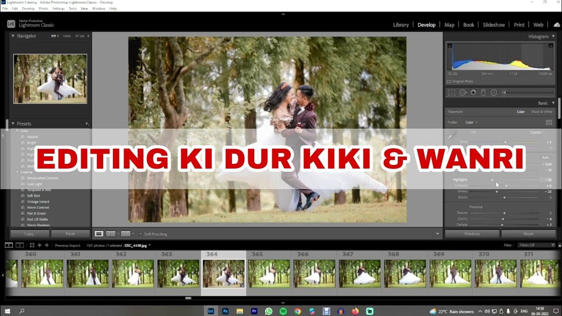Select the Graduated Filter tool
The image size is (562, 316).
click(x=483, y=93)
